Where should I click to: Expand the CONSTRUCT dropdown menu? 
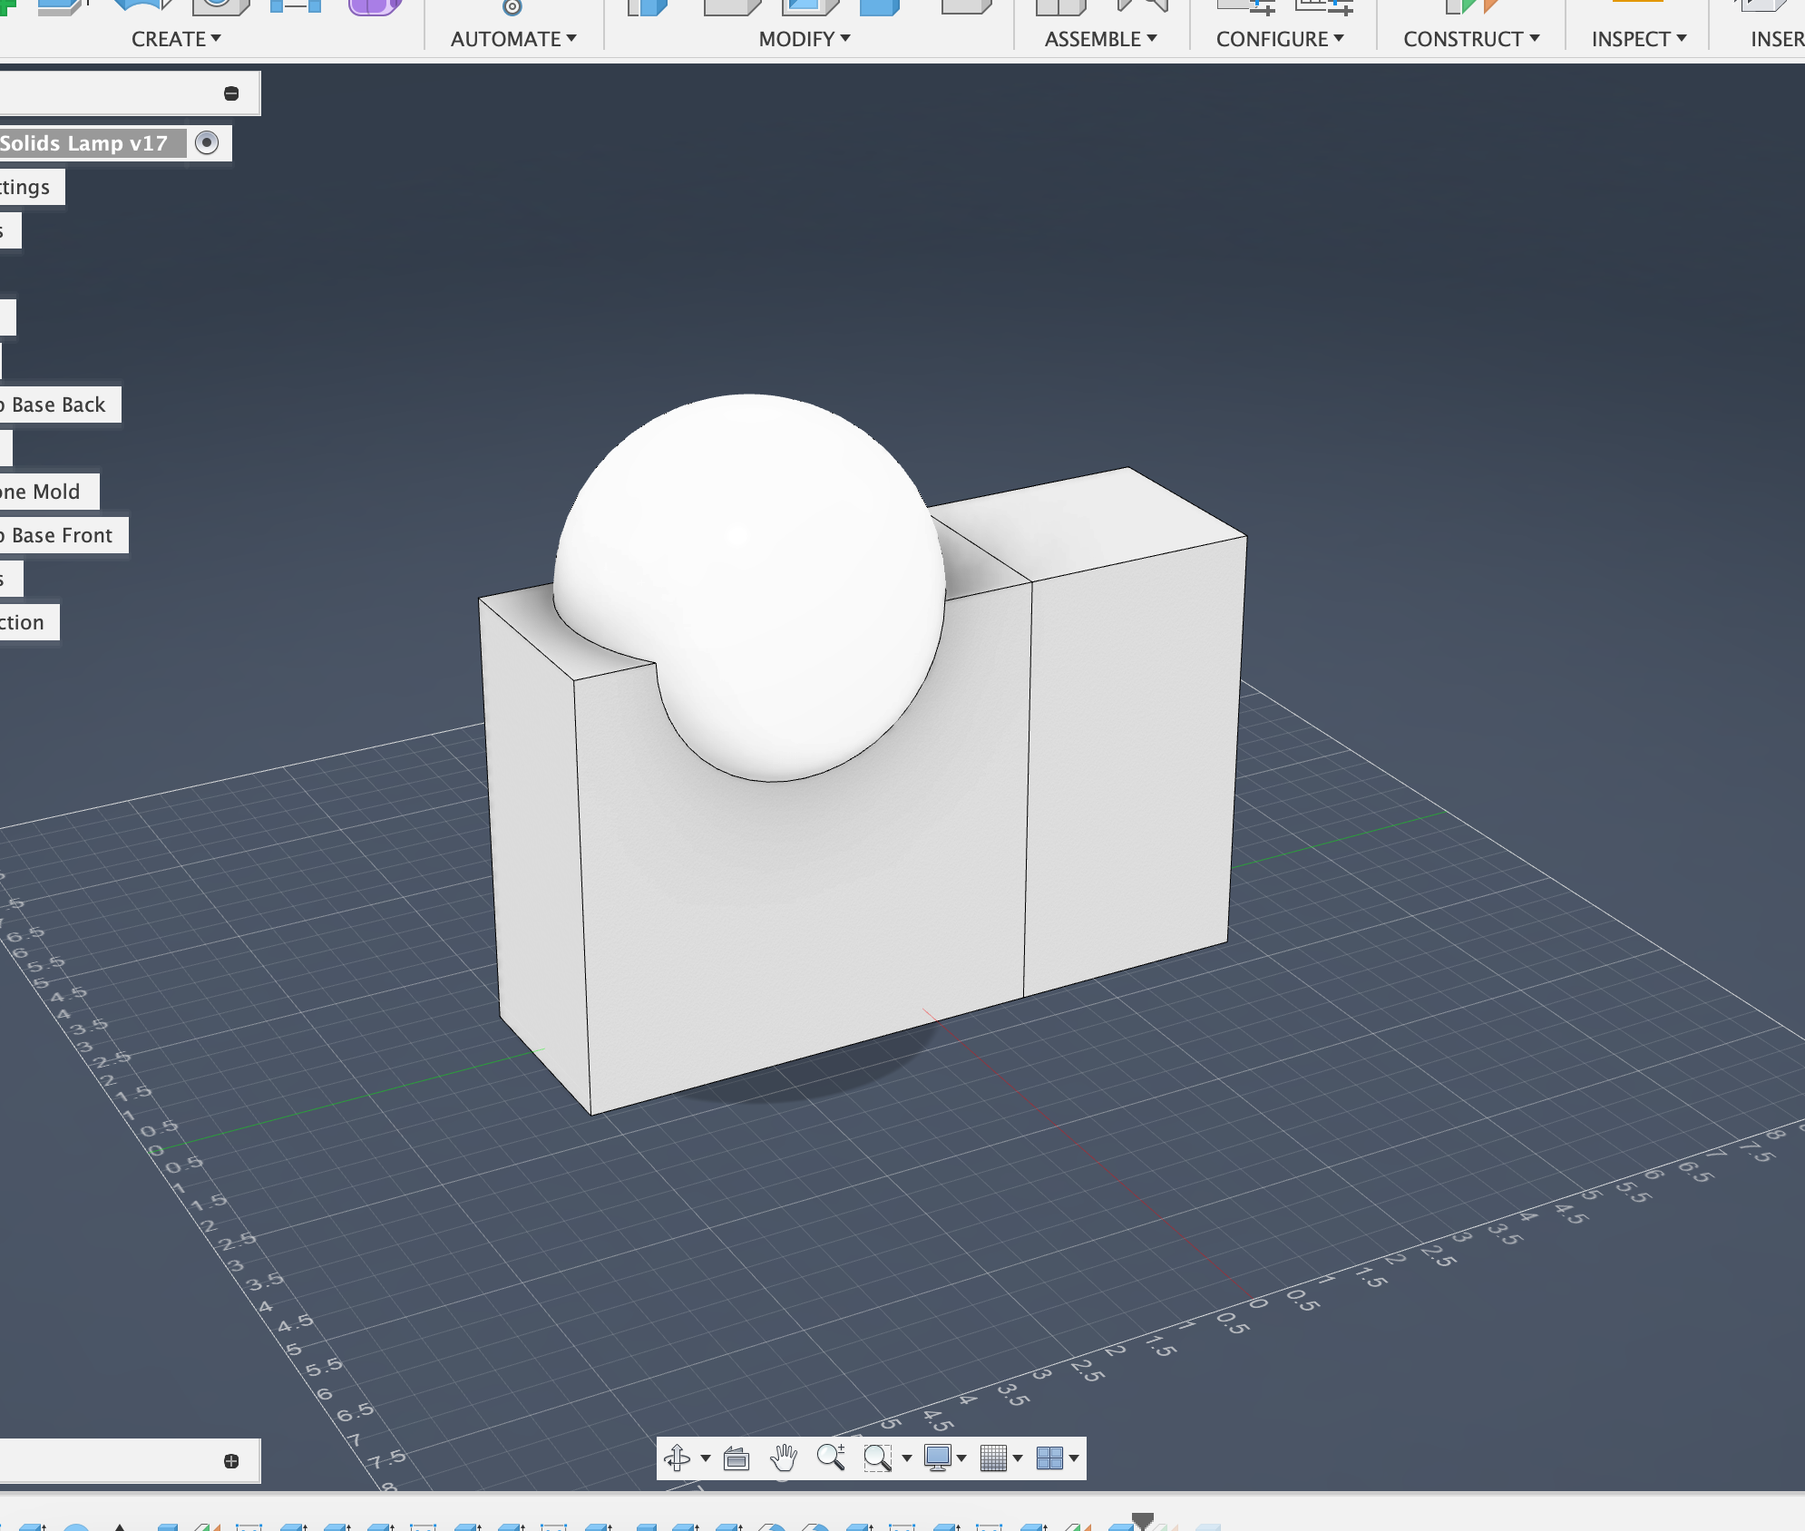(1470, 39)
